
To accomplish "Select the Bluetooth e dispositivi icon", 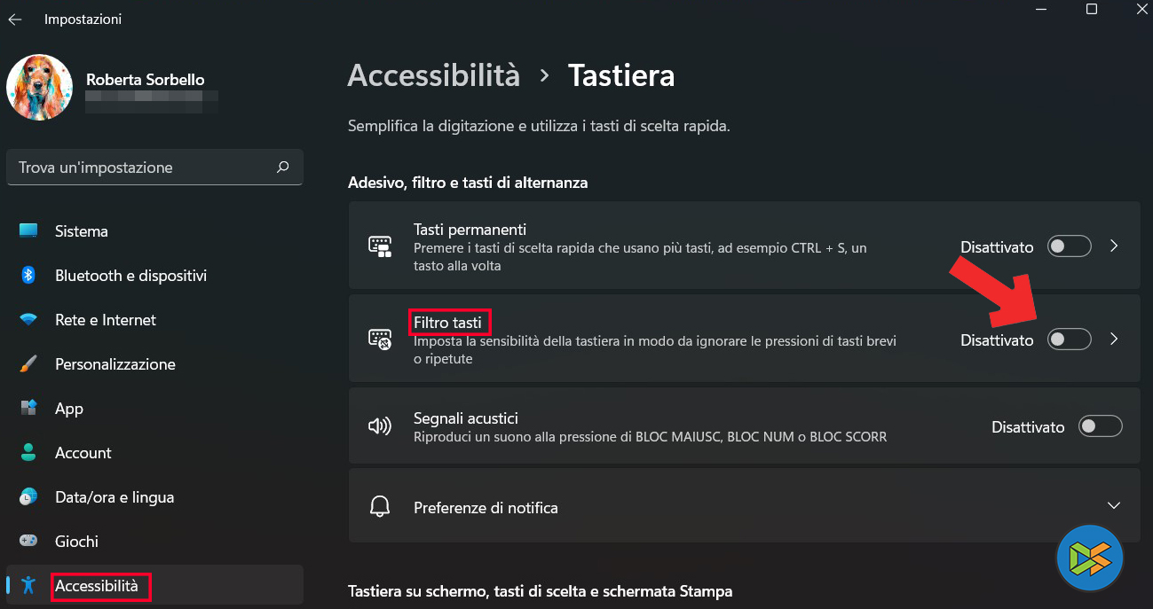I will tap(28, 276).
